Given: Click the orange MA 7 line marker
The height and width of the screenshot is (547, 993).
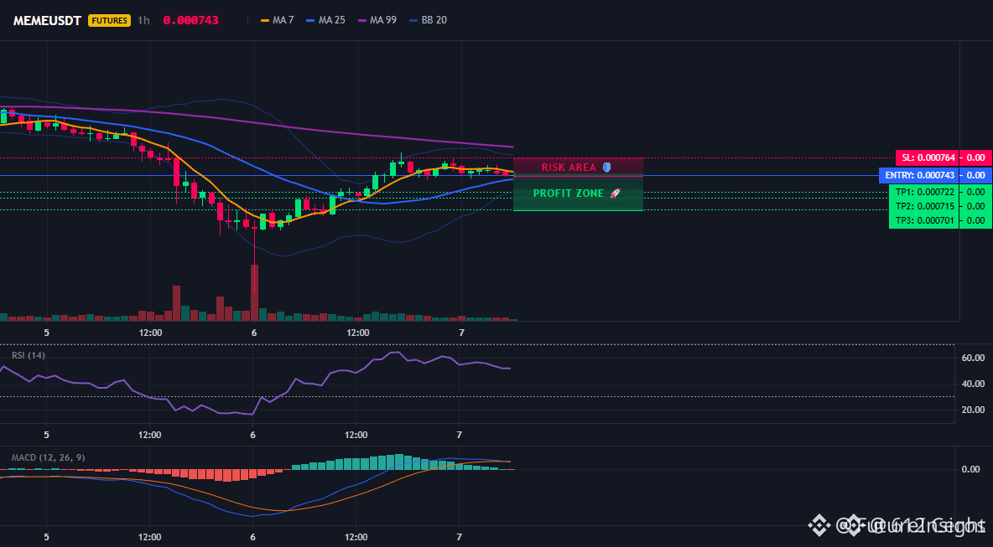Looking at the screenshot, I should pyautogui.click(x=266, y=20).
